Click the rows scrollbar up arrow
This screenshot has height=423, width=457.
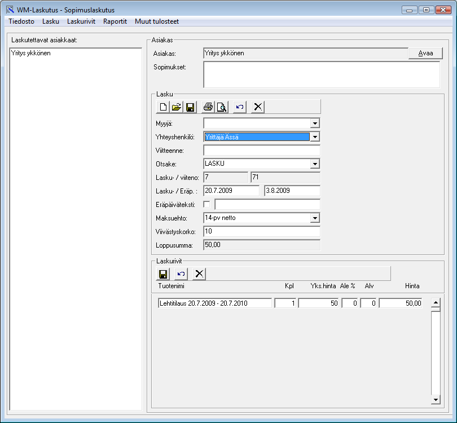(x=436, y=302)
